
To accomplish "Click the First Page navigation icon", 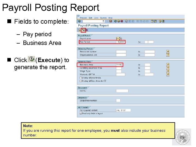I will [138, 21].
